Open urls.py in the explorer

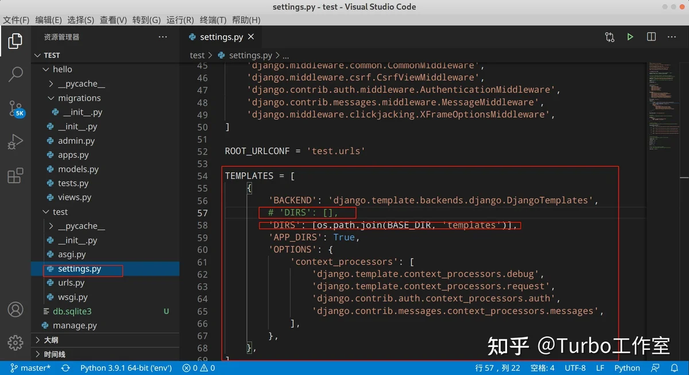pyautogui.click(x=105, y=283)
